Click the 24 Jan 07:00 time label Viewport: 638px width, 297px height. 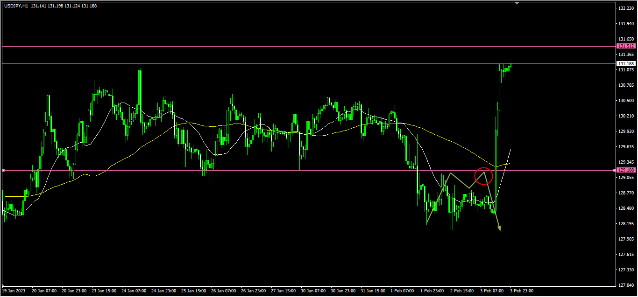[x=134, y=291]
